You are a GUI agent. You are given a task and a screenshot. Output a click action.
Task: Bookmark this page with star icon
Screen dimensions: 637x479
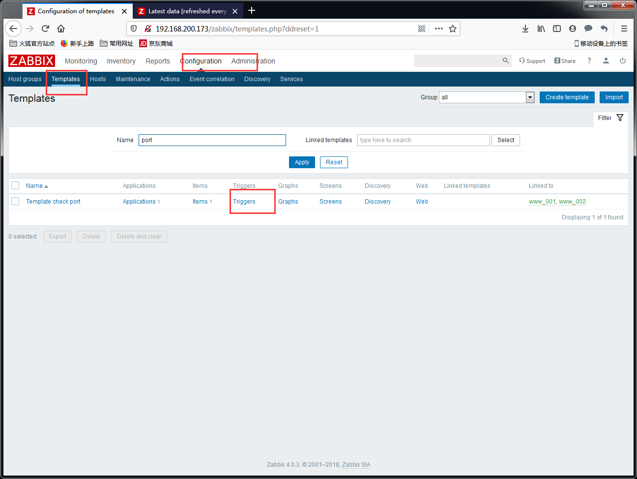coord(453,29)
